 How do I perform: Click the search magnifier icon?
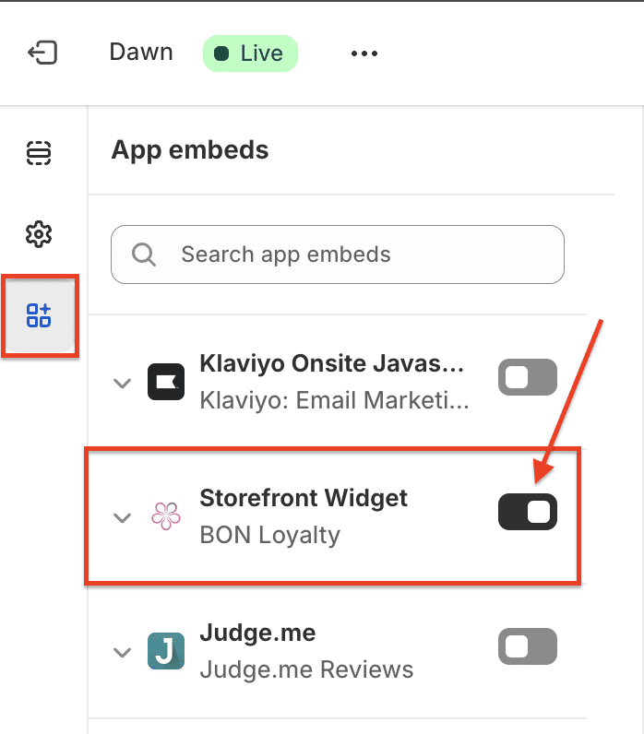coord(144,255)
